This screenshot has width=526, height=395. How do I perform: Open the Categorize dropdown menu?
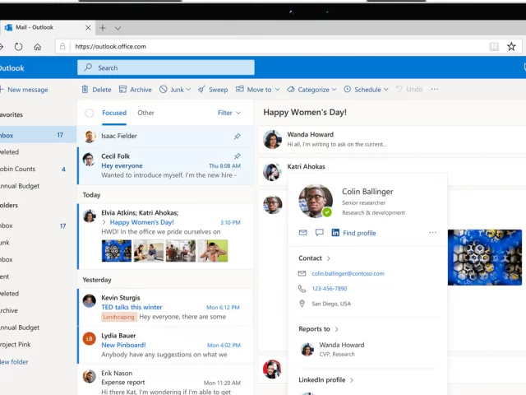pyautogui.click(x=334, y=89)
